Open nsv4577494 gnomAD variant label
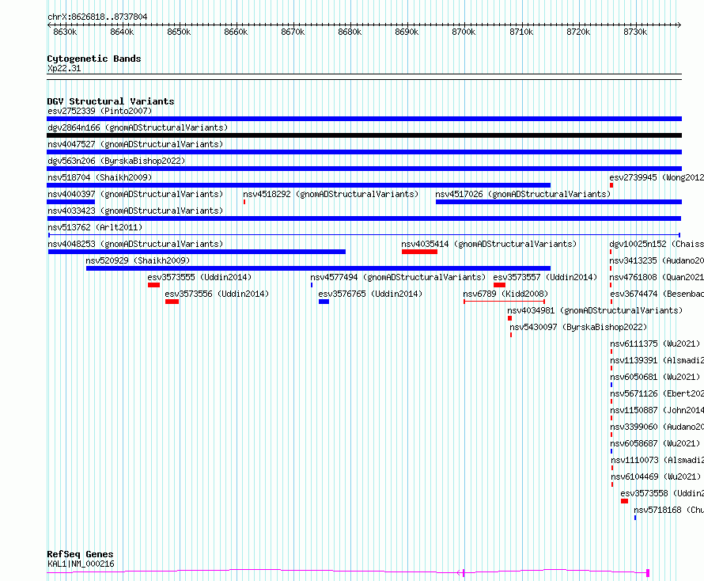This screenshot has height=581, width=704. point(398,277)
